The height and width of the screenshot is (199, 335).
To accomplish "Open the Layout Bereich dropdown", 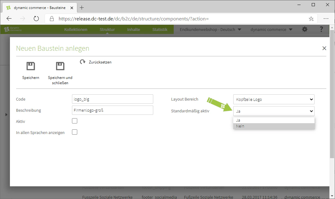I will click(x=274, y=99).
